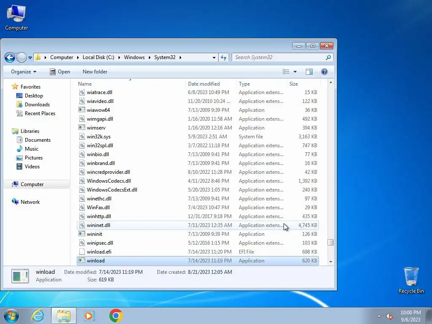The image size is (432, 324).
Task: Select the wiawow64 application icon
Action: [82, 110]
